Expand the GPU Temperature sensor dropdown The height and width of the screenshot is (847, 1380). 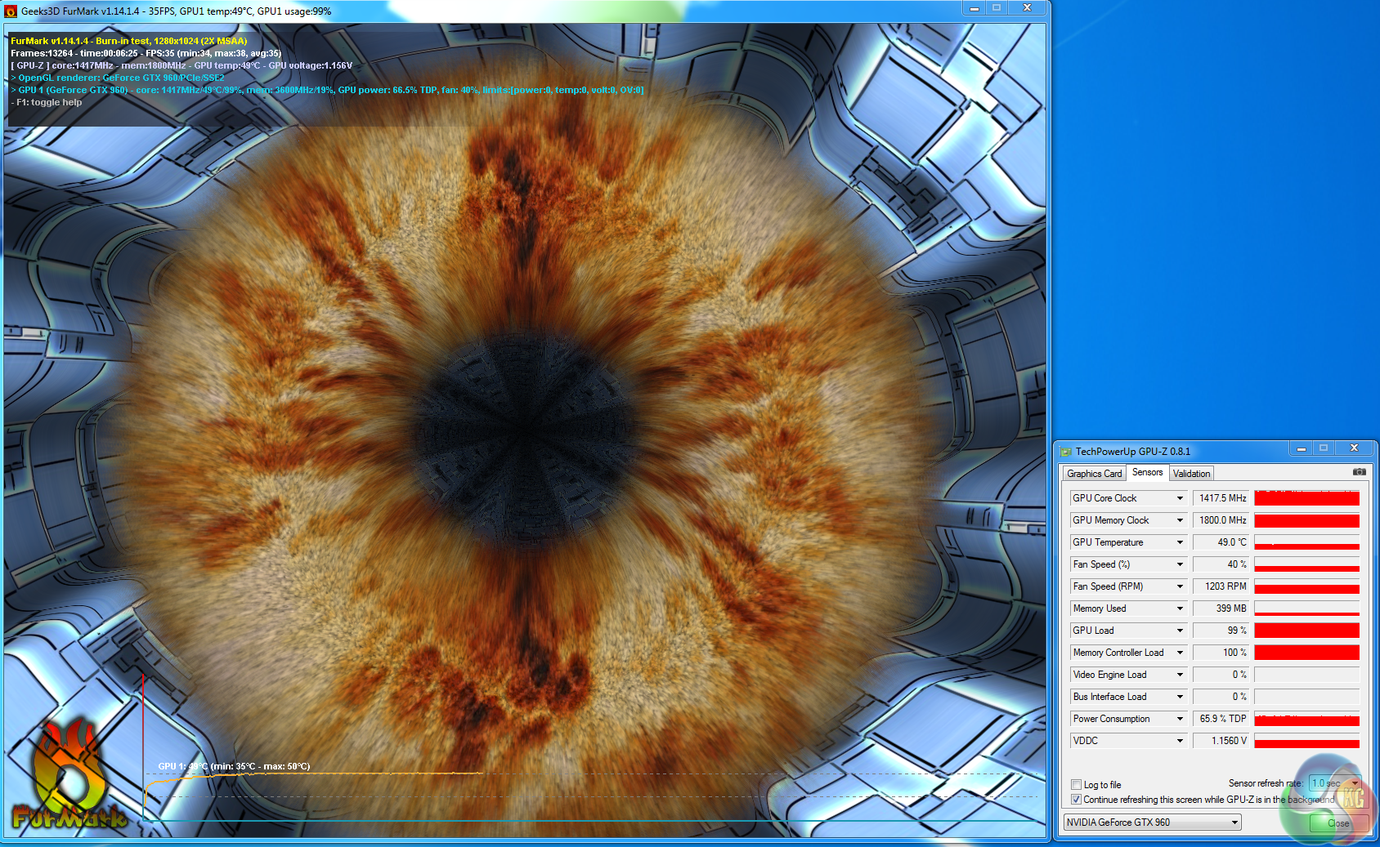pyautogui.click(x=1180, y=542)
